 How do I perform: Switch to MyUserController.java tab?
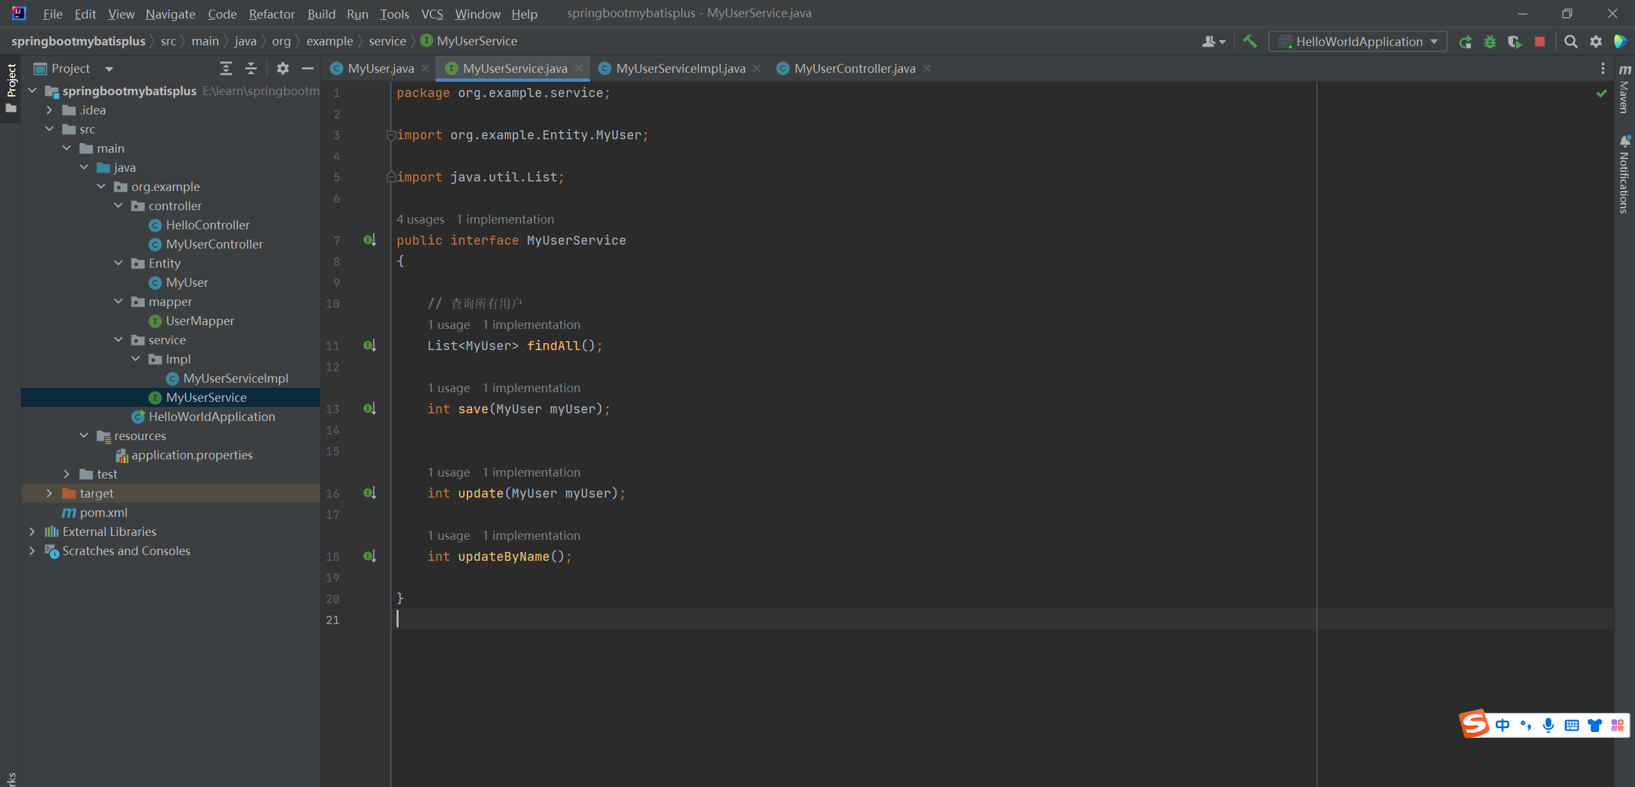pyautogui.click(x=854, y=68)
